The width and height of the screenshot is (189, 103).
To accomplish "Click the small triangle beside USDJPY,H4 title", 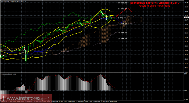I will click(x=1, y=1).
